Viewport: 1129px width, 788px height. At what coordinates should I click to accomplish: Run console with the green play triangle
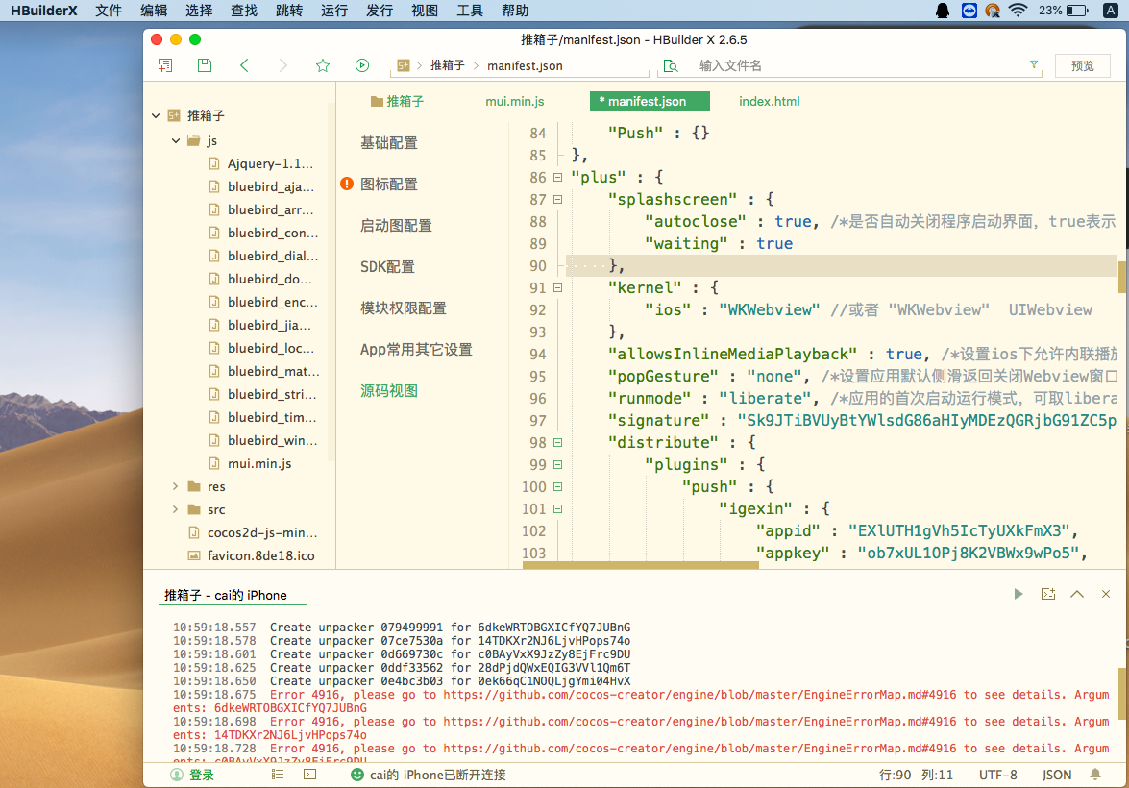pos(1019,595)
